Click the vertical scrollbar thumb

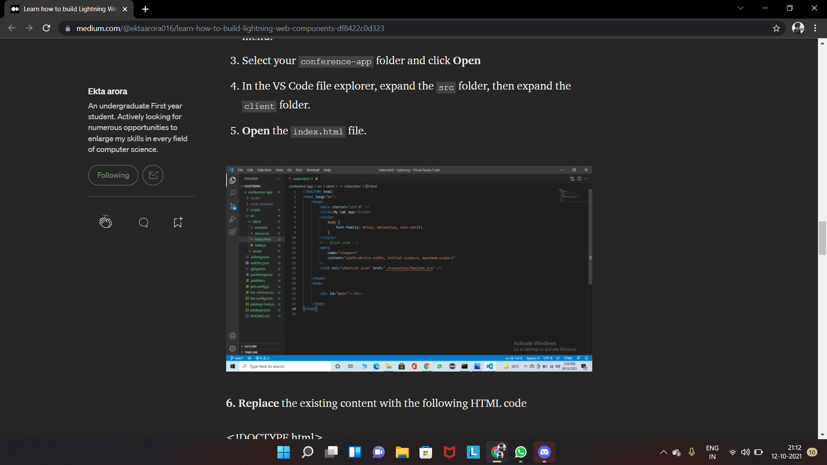click(822, 238)
